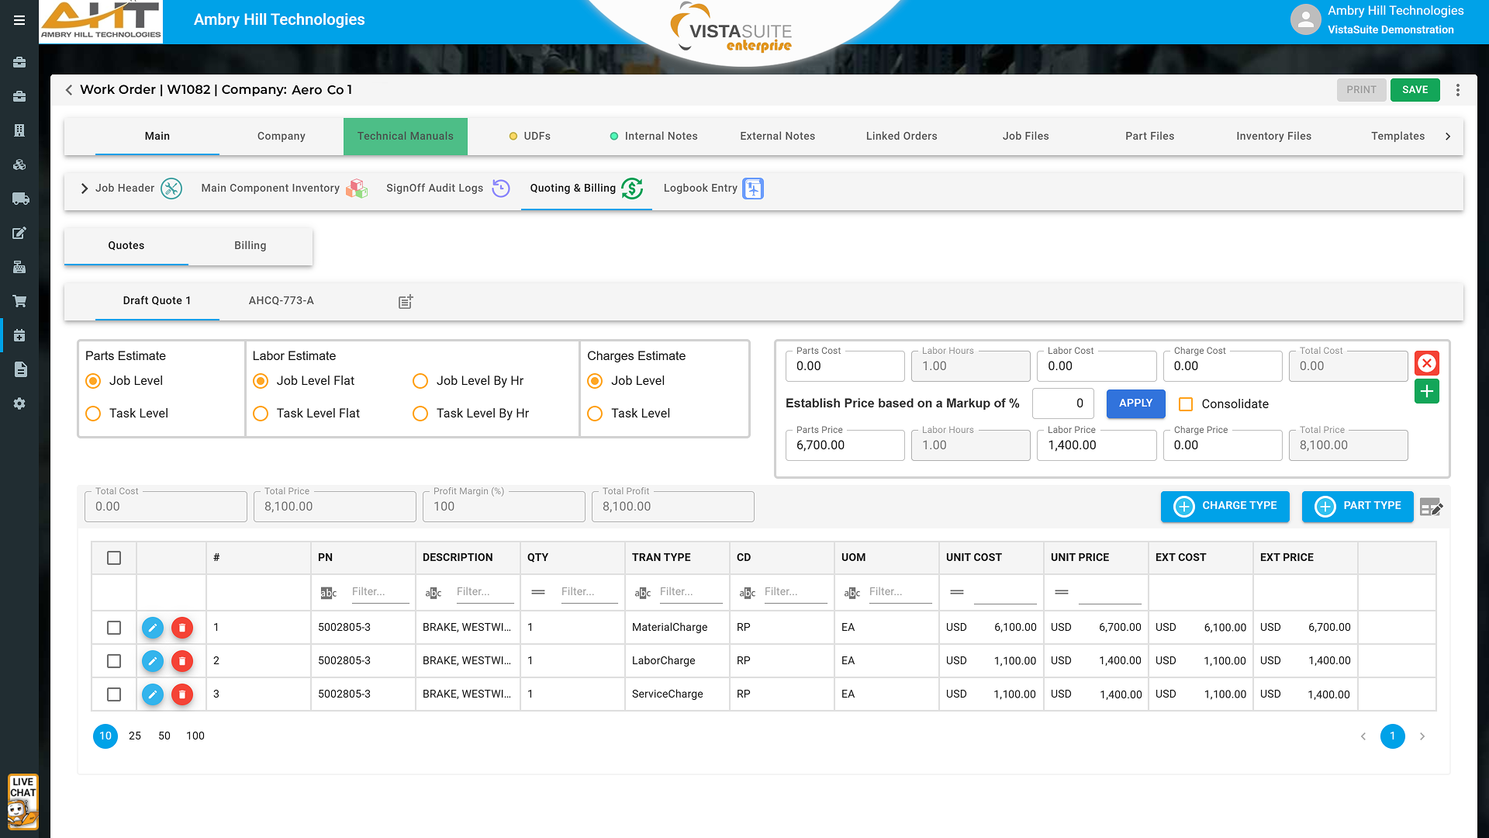
Task: Click the red remove estimate icon
Action: tap(1427, 363)
